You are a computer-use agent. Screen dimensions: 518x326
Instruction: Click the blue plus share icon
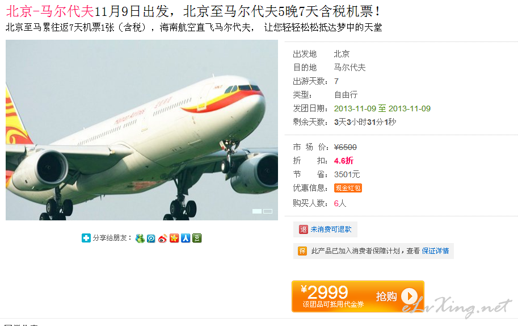point(86,238)
